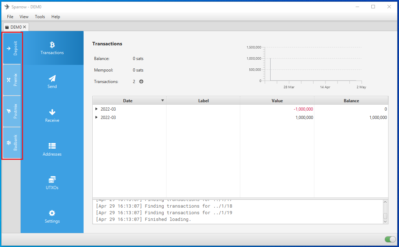399x247 pixels.
Task: Open the UTXOs coins panel
Action: 52,183
